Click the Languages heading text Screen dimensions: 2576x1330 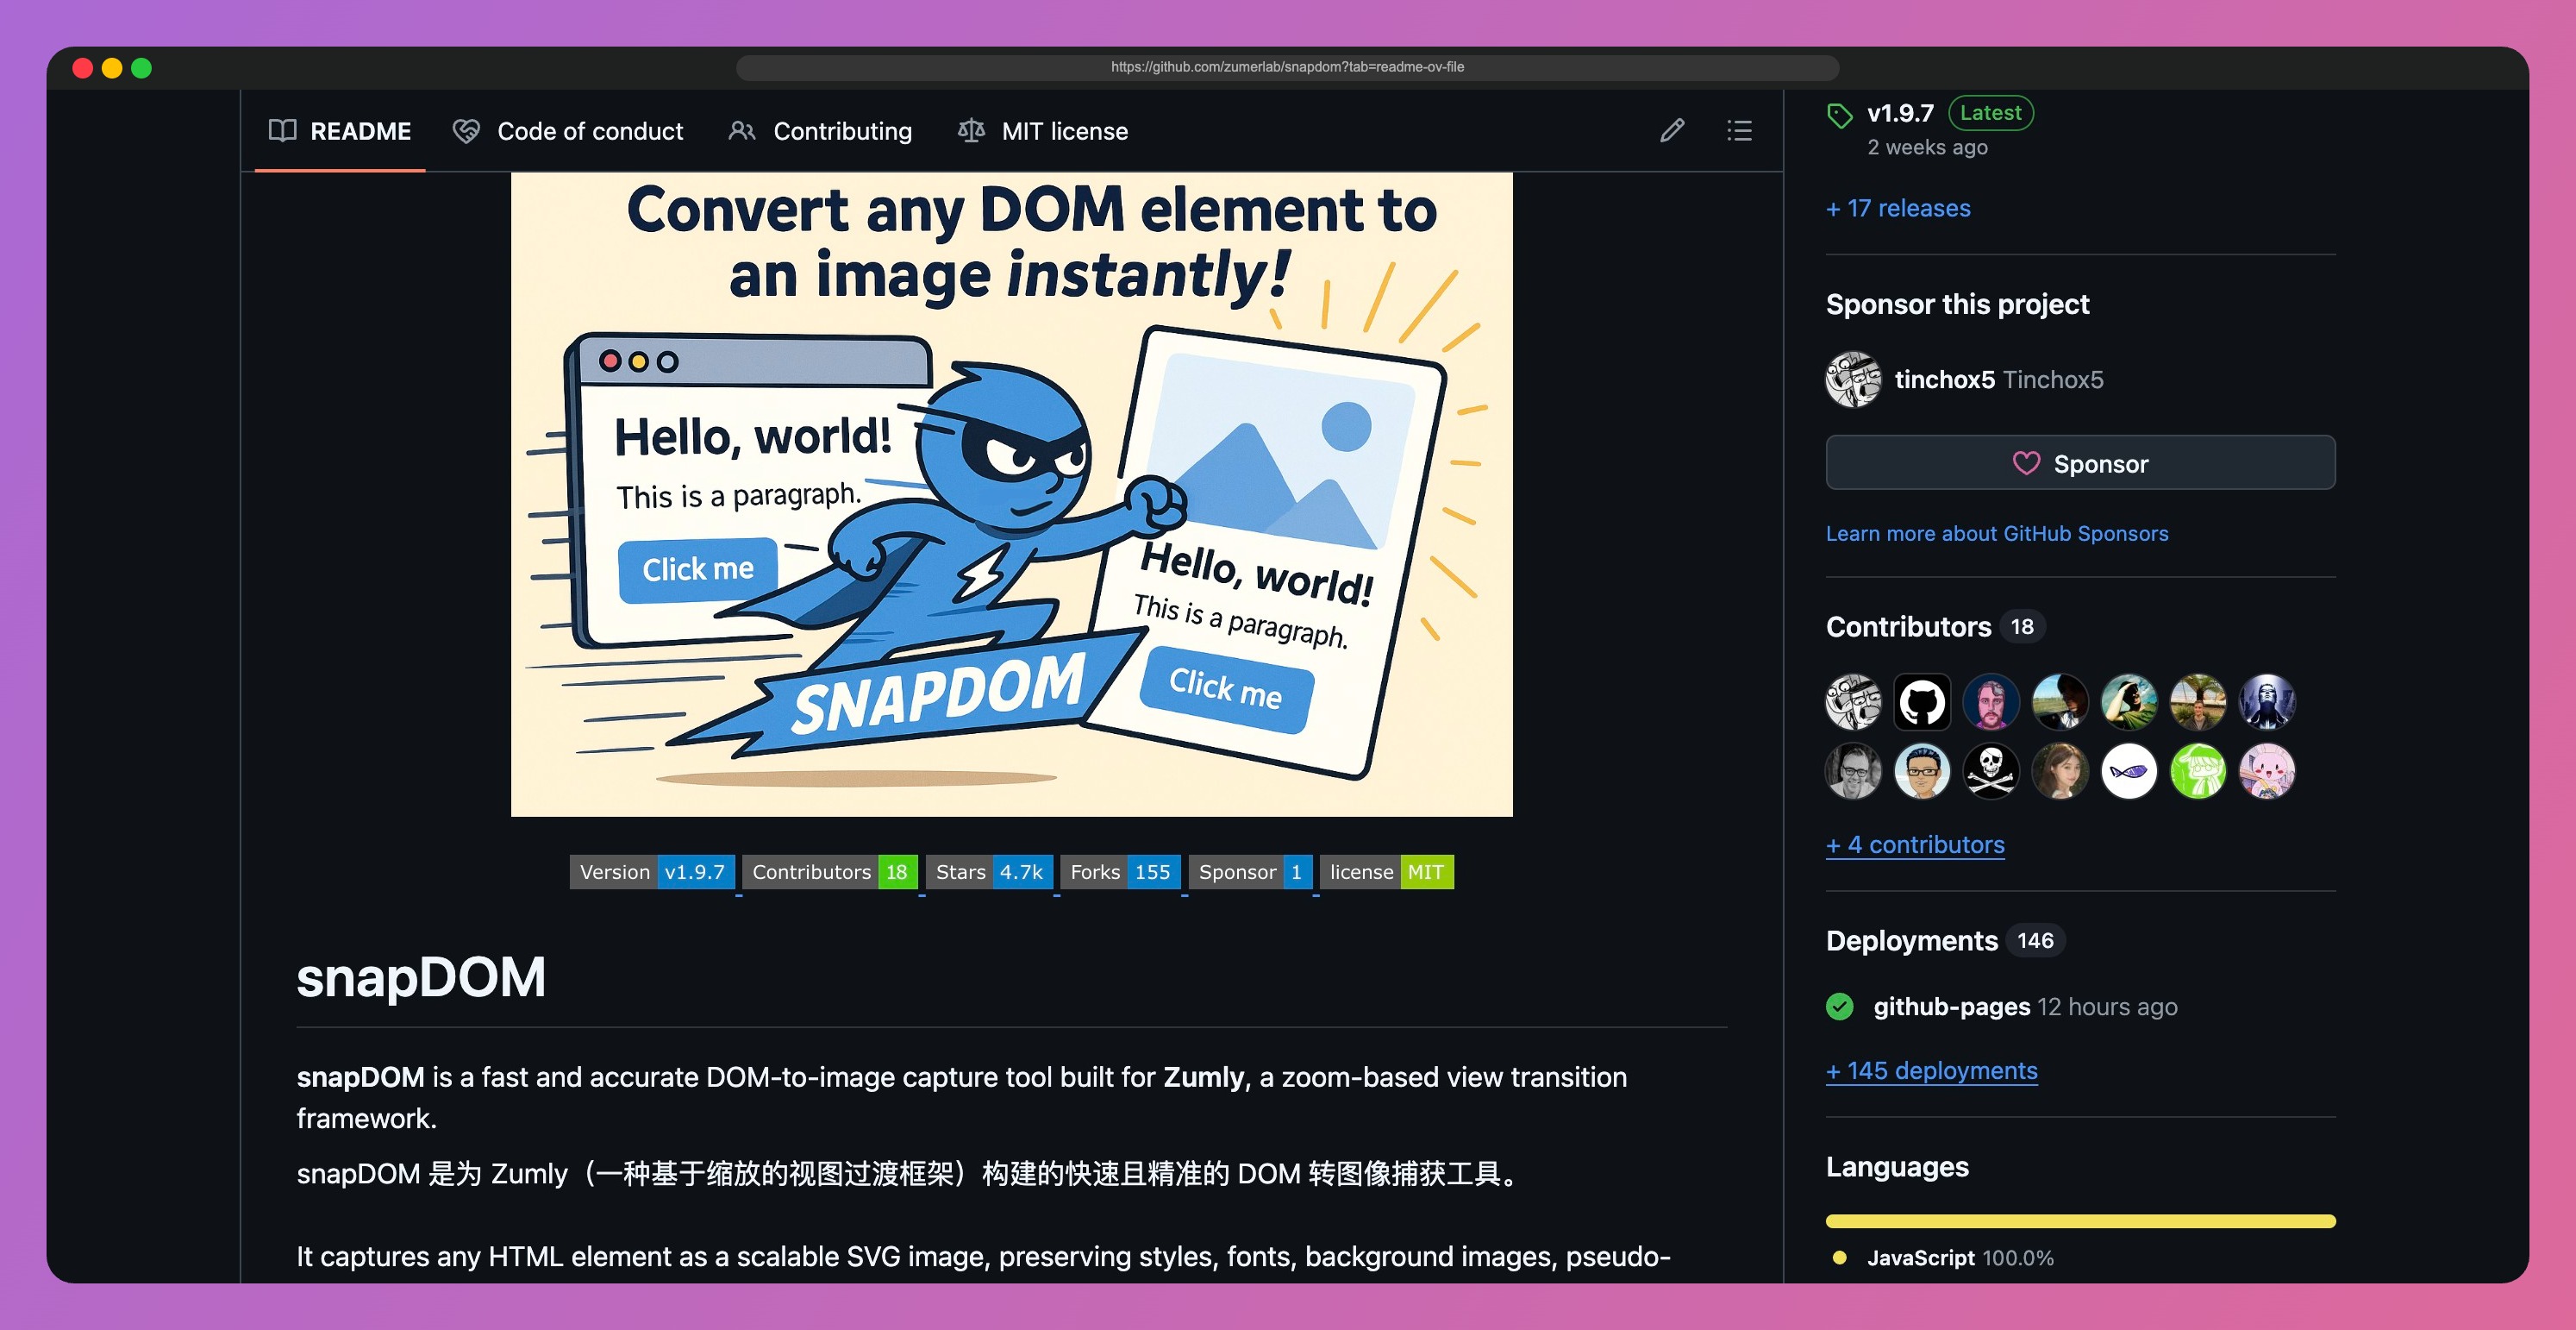click(x=1897, y=1167)
